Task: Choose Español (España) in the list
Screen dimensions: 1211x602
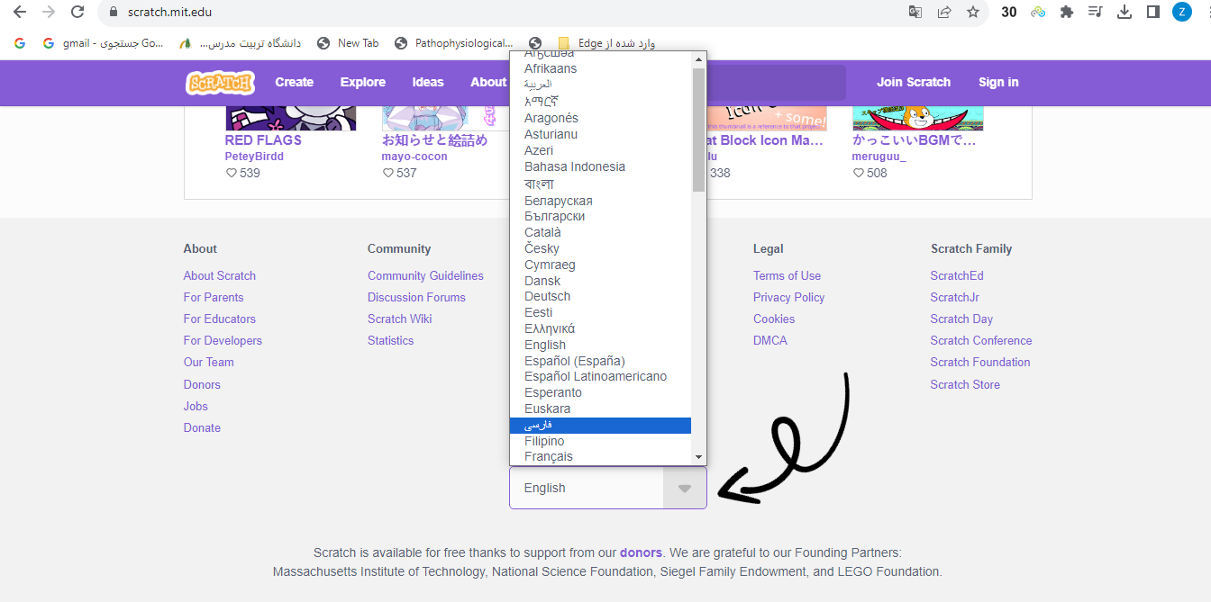Action: click(600, 361)
